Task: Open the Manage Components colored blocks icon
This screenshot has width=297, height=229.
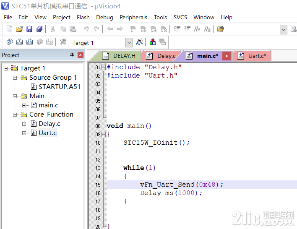Action: [153, 42]
